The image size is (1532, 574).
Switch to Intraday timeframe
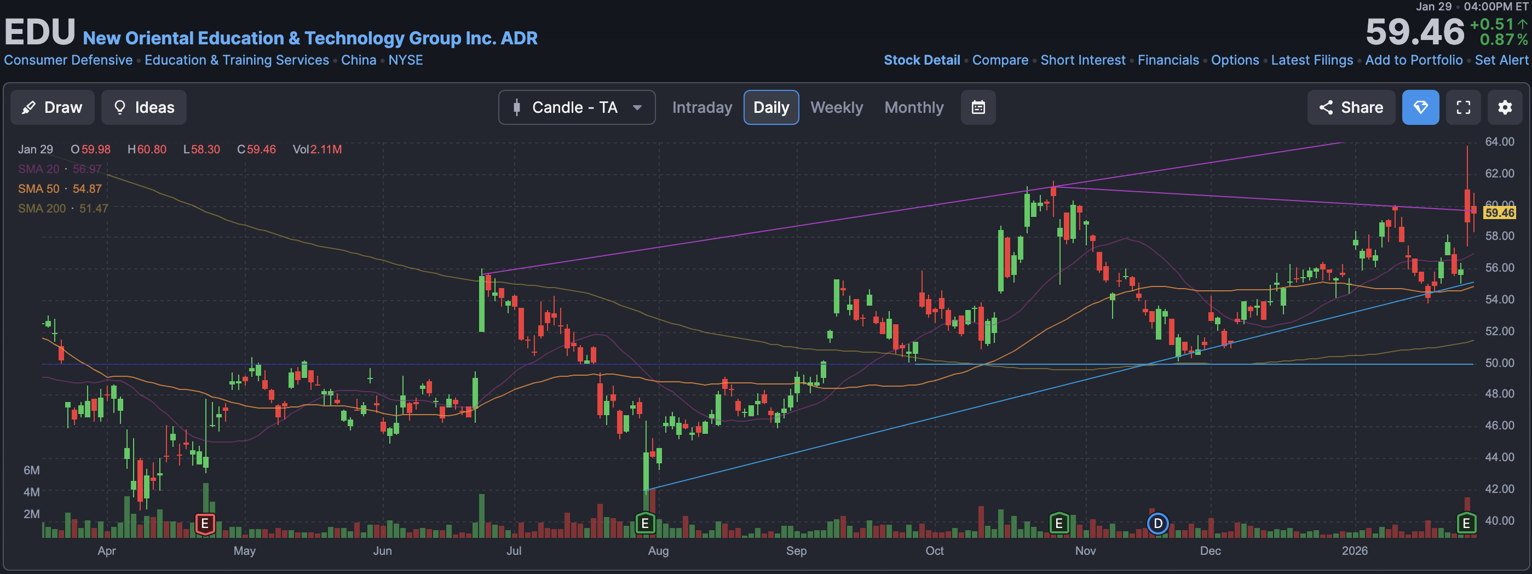tap(702, 108)
